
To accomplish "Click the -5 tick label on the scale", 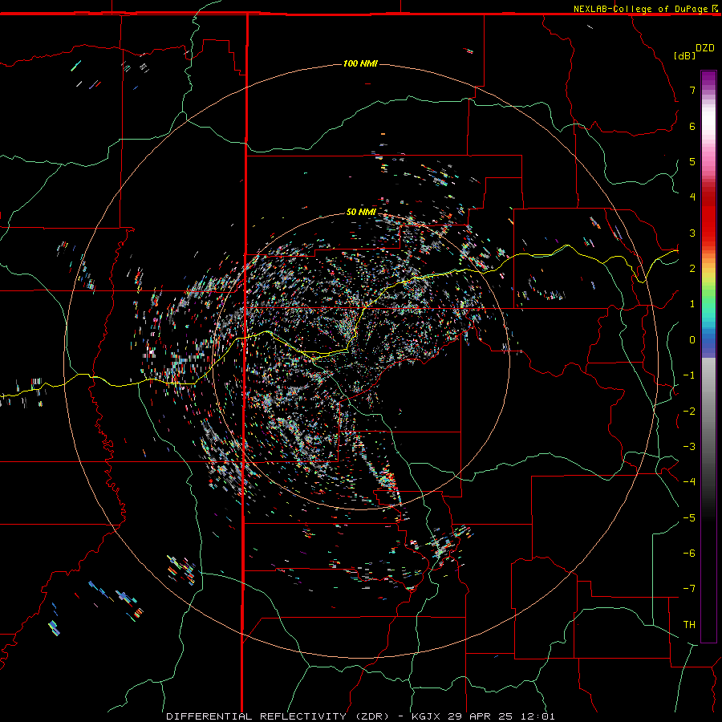I will pos(689,518).
